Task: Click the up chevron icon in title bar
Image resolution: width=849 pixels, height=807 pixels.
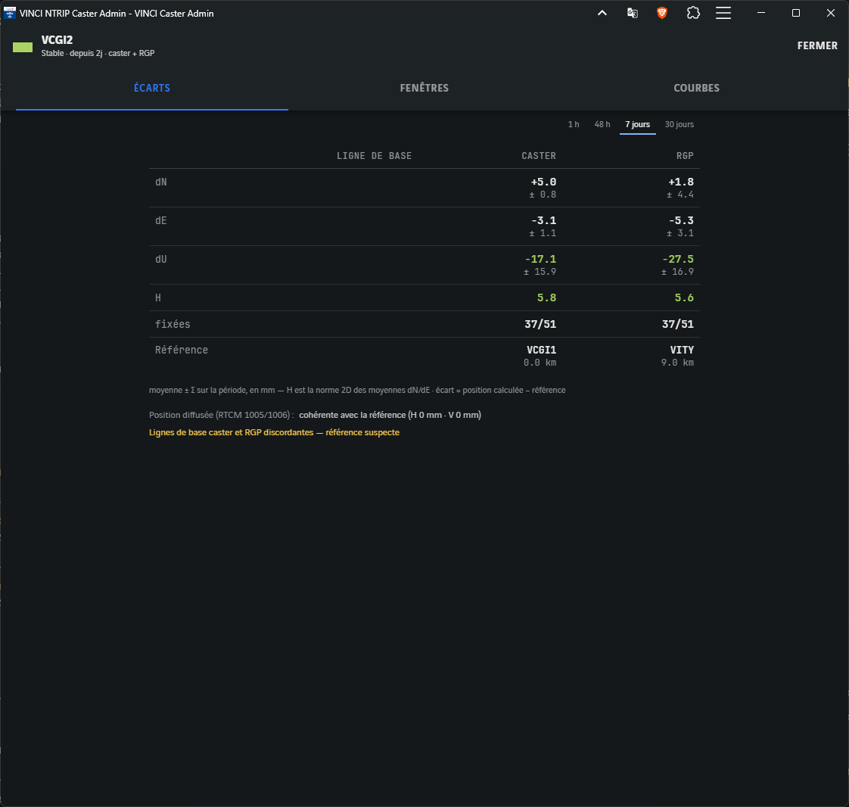Action: (x=602, y=13)
